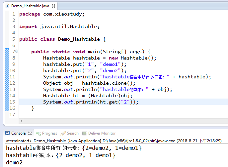Close the Demo_Hashtable.java editor tab
The image size is (228, 167).
(53, 6)
